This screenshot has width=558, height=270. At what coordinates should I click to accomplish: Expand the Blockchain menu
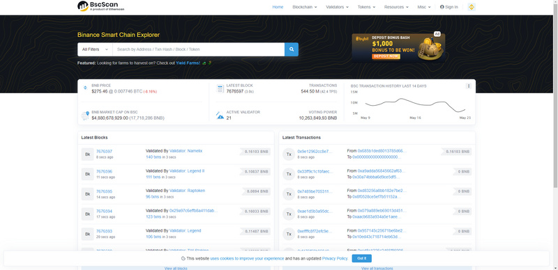[305, 7]
